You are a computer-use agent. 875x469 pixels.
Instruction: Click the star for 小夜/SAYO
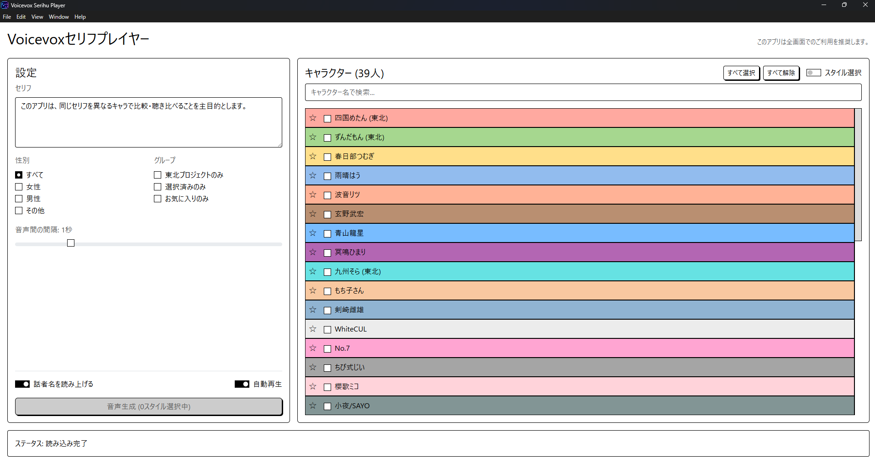click(313, 406)
